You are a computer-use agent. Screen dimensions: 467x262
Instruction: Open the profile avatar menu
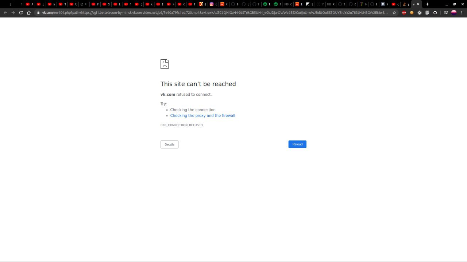click(454, 12)
